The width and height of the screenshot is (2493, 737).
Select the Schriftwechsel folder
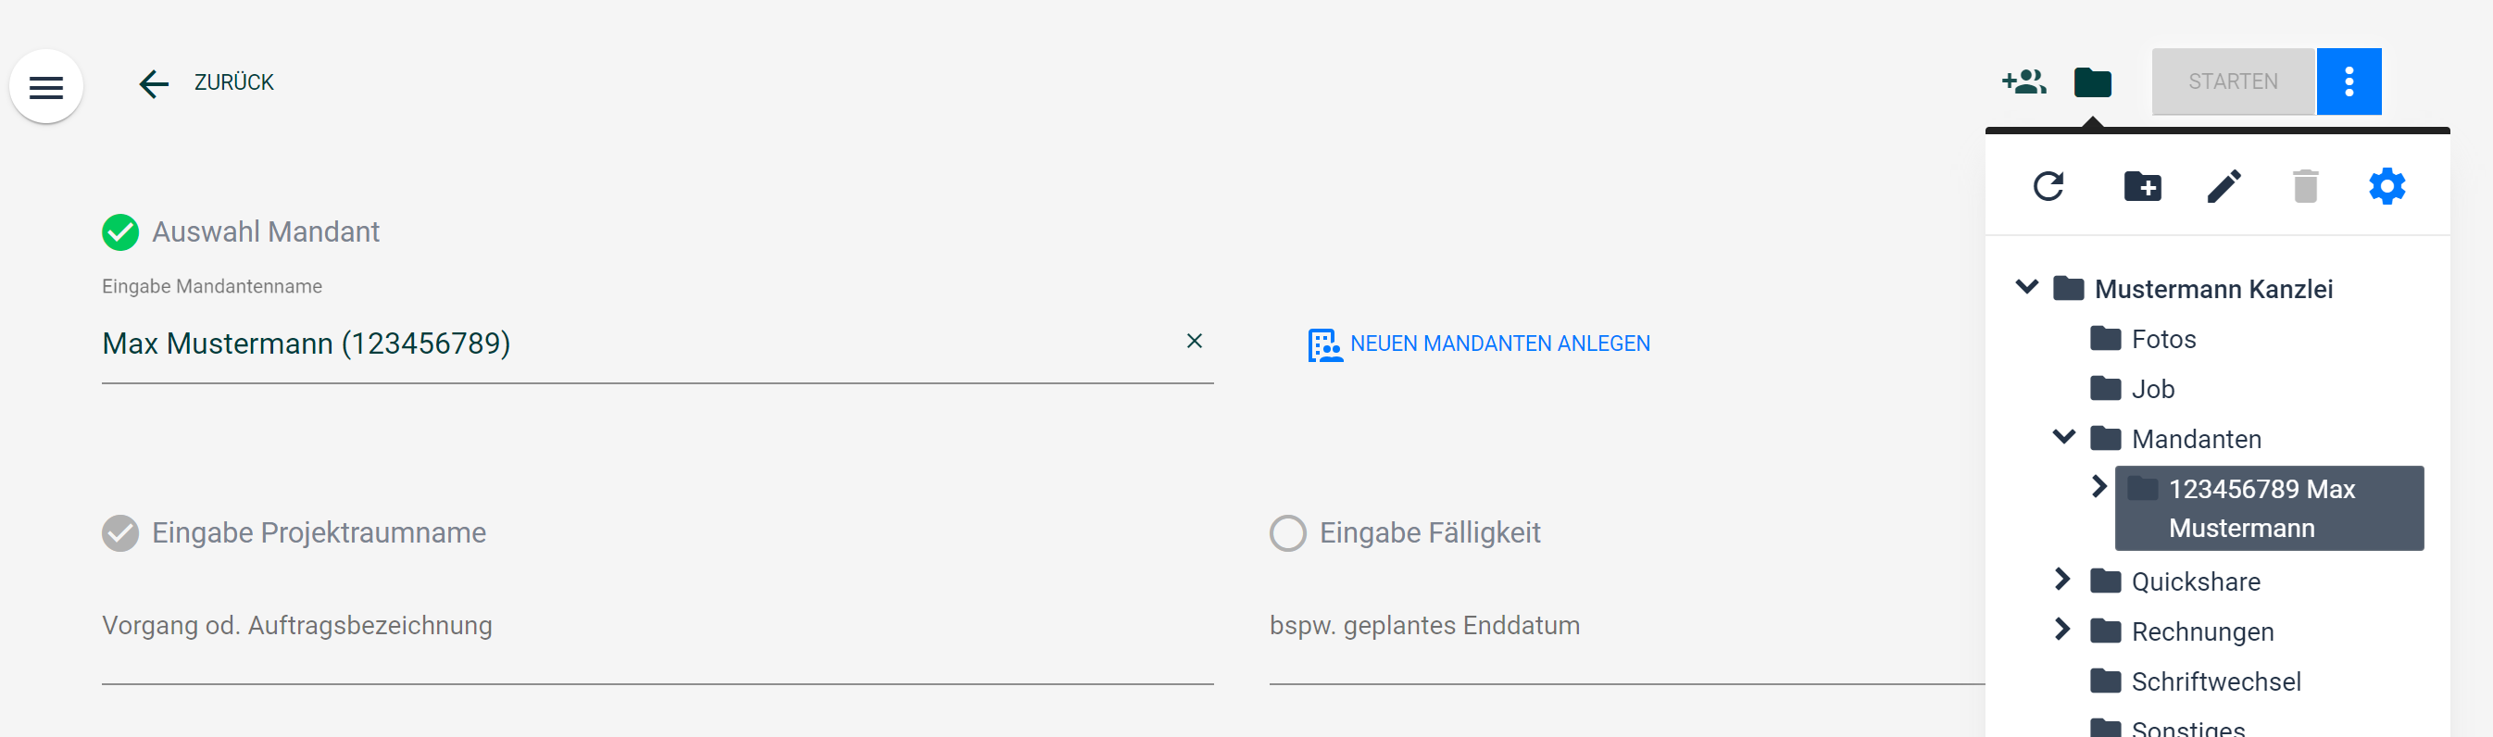[x=2195, y=681]
